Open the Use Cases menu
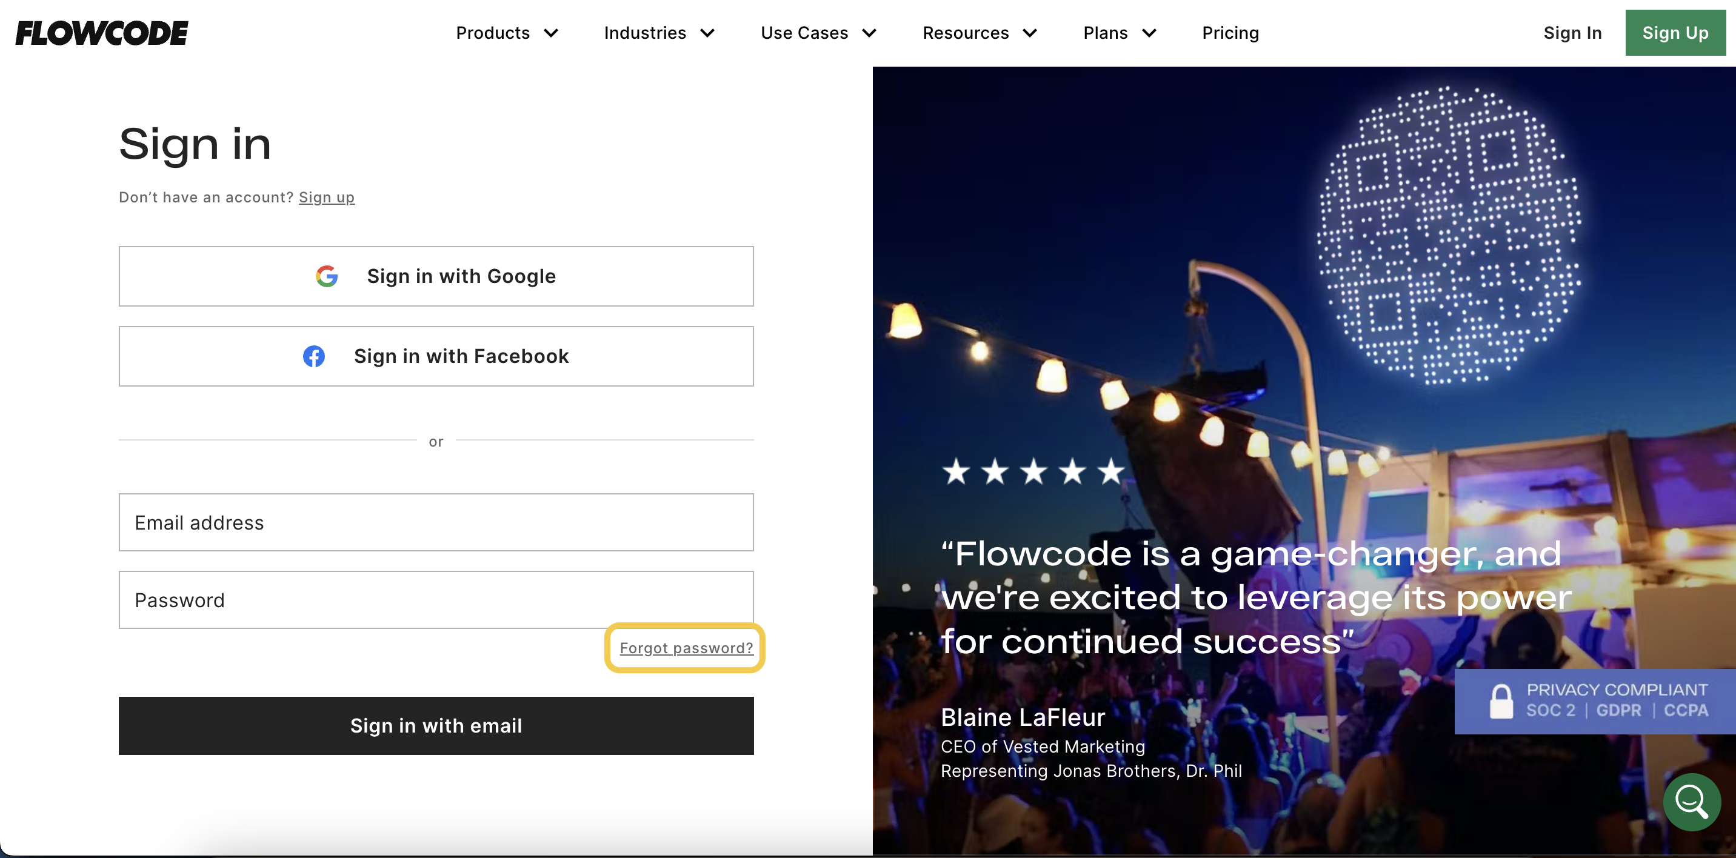Screen dimensions: 1736x858 coord(819,33)
